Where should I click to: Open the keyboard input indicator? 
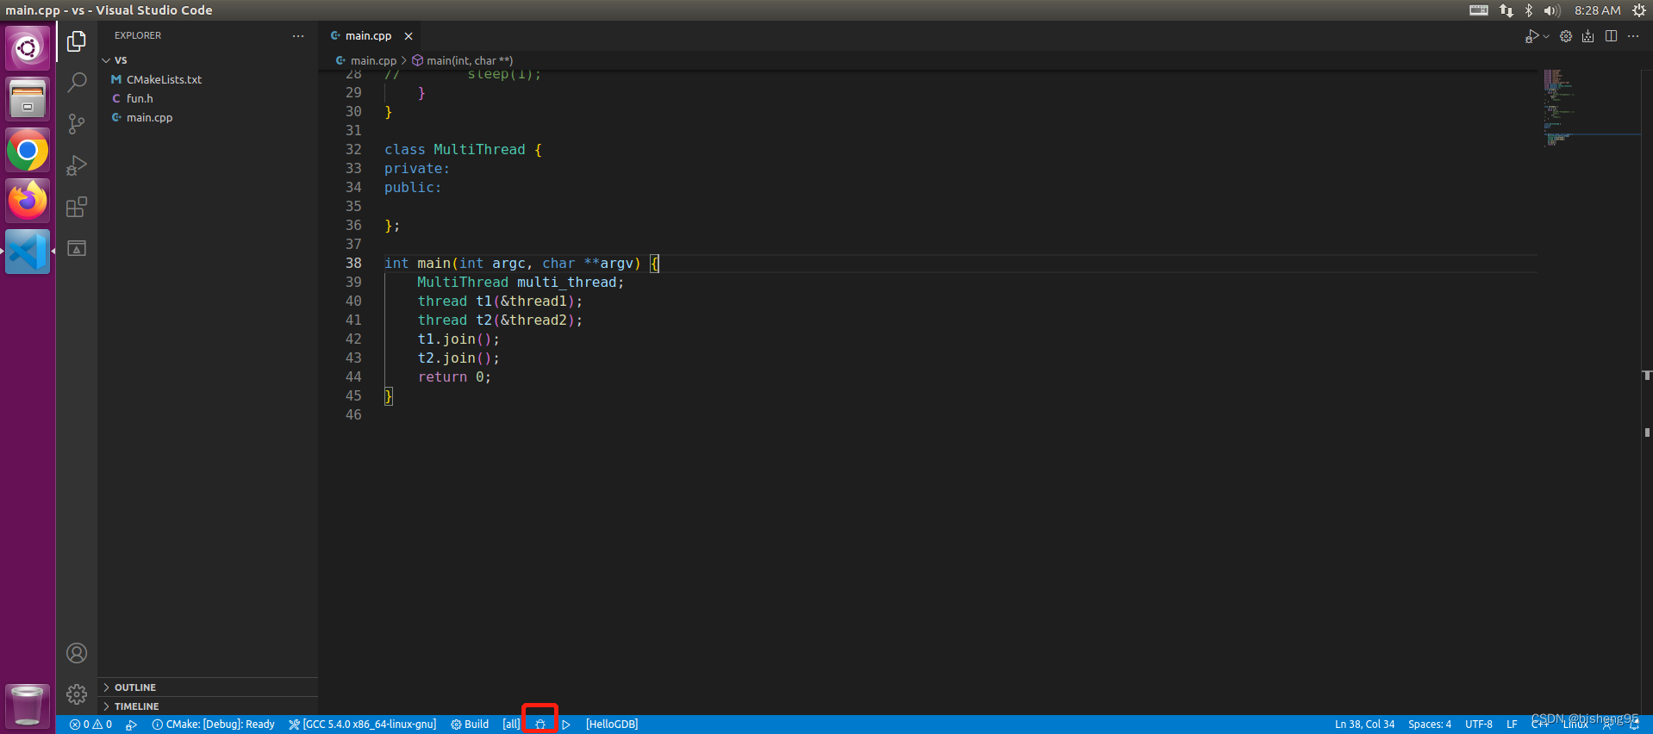[x=1479, y=10]
